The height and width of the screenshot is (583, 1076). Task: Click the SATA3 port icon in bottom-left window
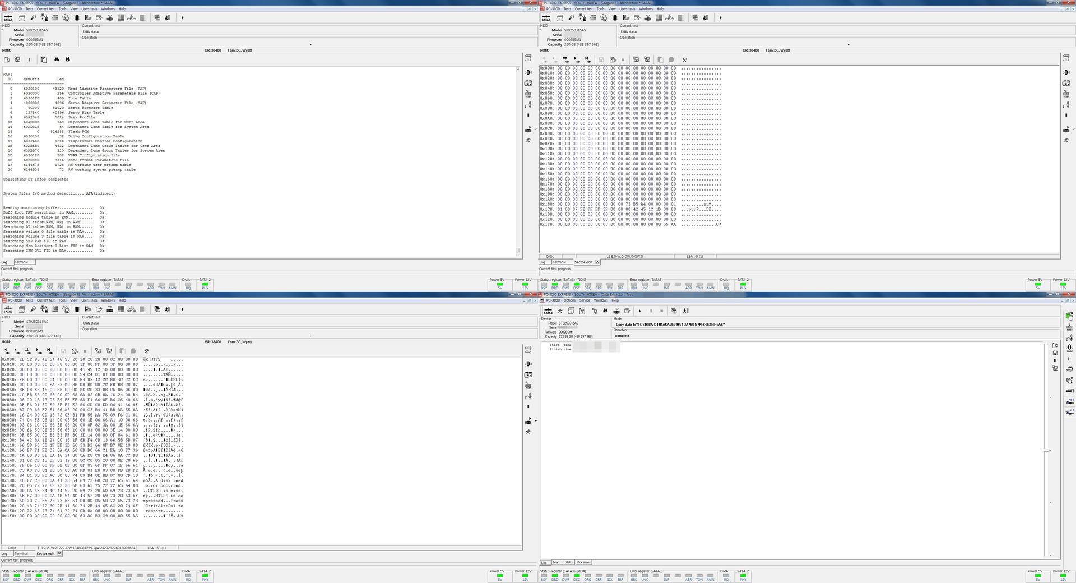[8, 309]
